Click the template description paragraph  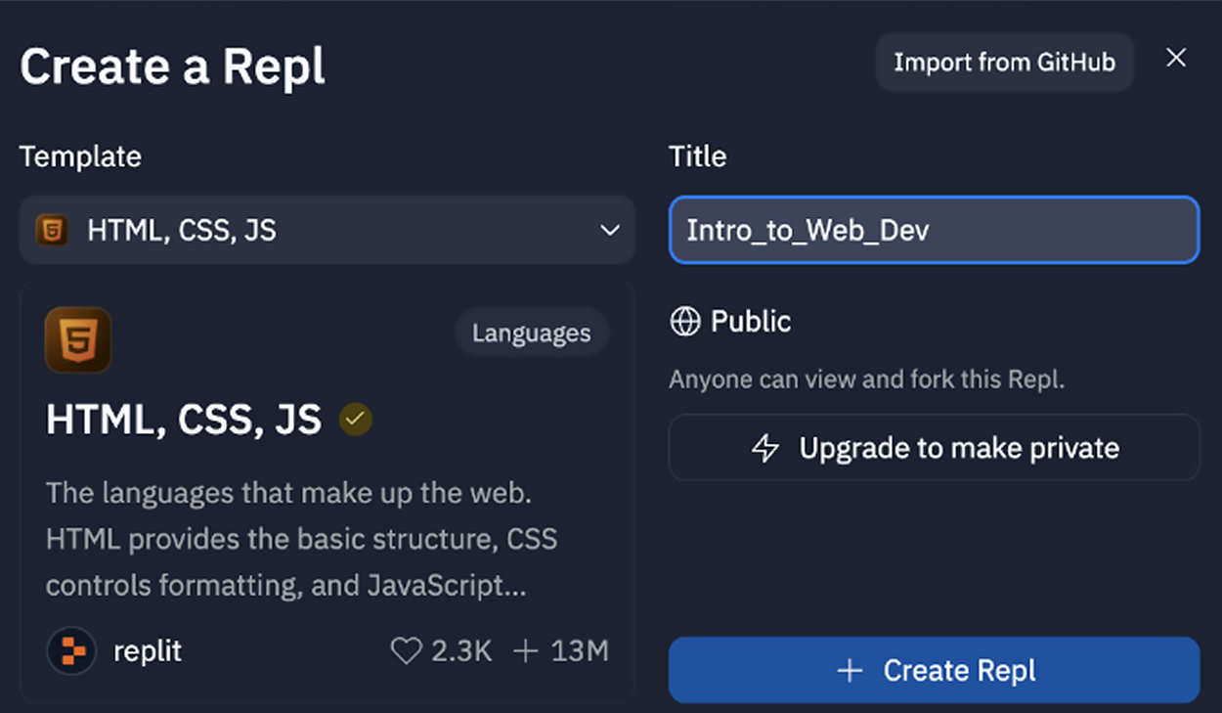click(x=302, y=539)
